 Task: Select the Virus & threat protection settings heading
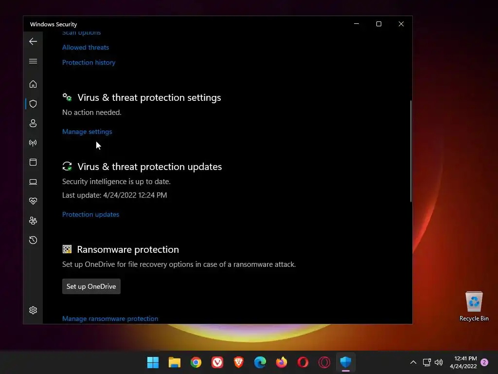pos(149,97)
